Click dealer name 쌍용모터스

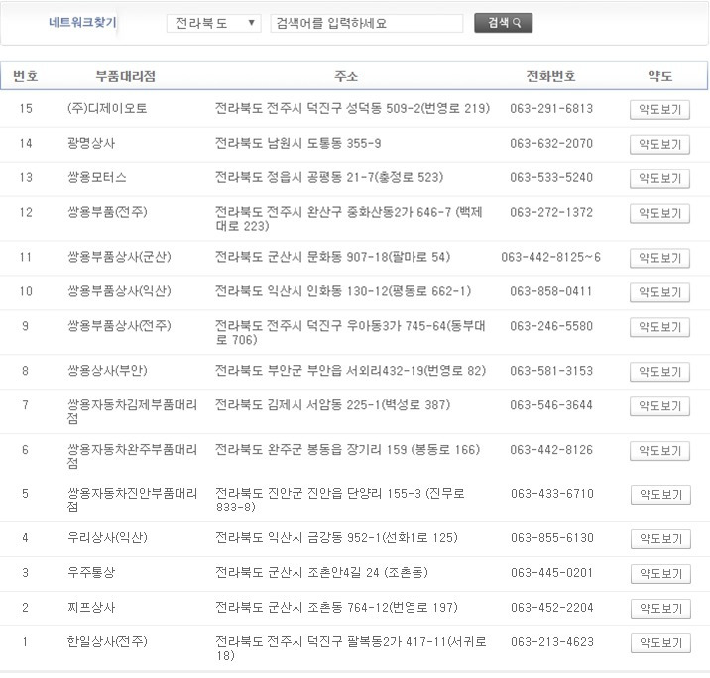(96, 177)
